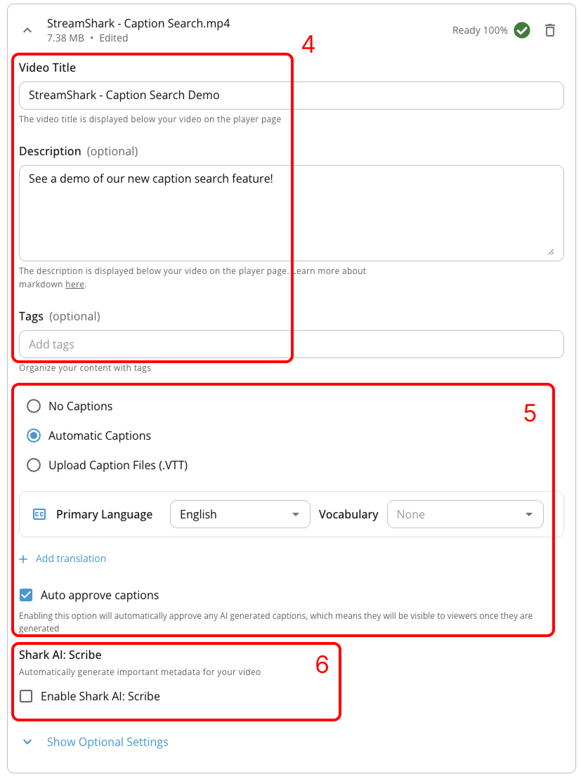The height and width of the screenshot is (779, 581).
Task: Select Upload Caption Files (.VTT)
Action: point(34,465)
